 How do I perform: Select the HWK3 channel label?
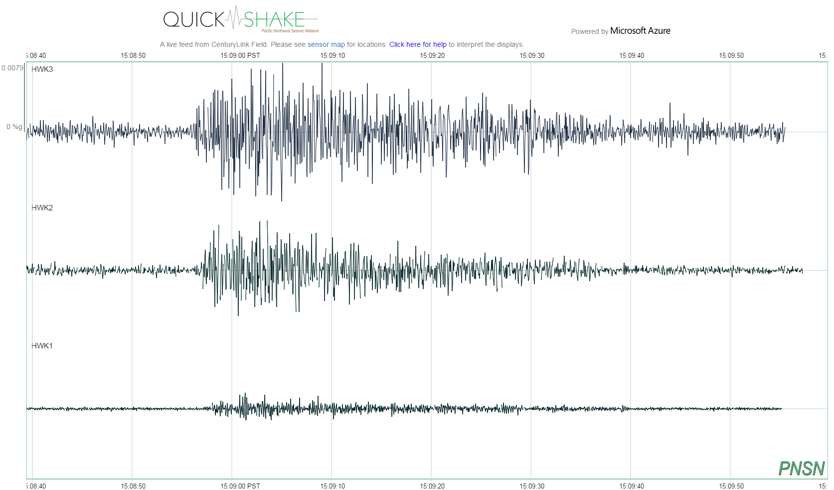coord(42,69)
